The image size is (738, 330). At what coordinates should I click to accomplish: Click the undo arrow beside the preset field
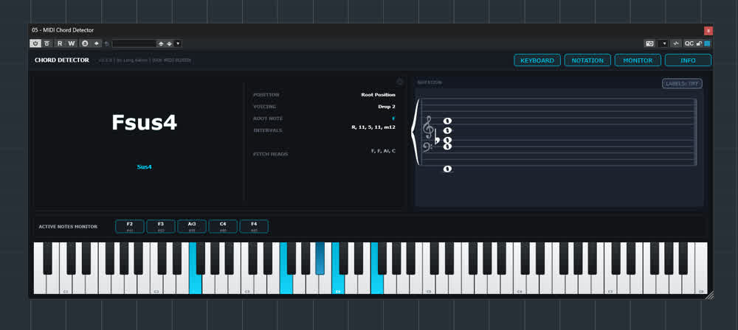pyautogui.click(x=107, y=43)
